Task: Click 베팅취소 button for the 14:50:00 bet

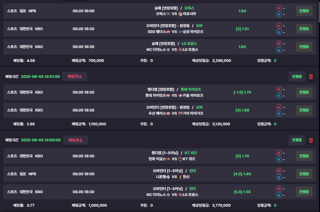Action: click(x=76, y=140)
